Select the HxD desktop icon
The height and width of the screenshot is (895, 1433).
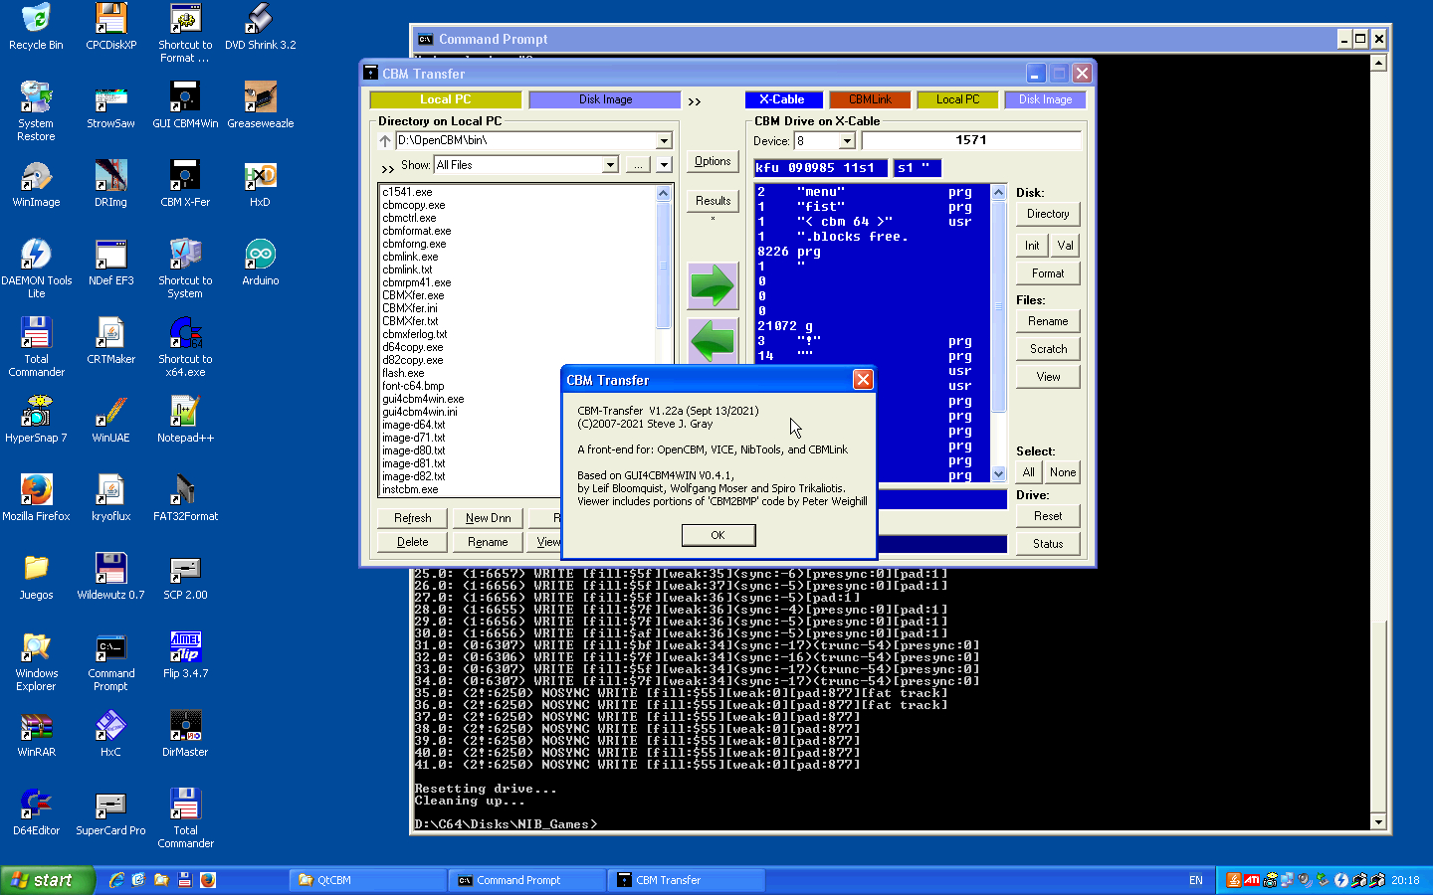click(260, 184)
